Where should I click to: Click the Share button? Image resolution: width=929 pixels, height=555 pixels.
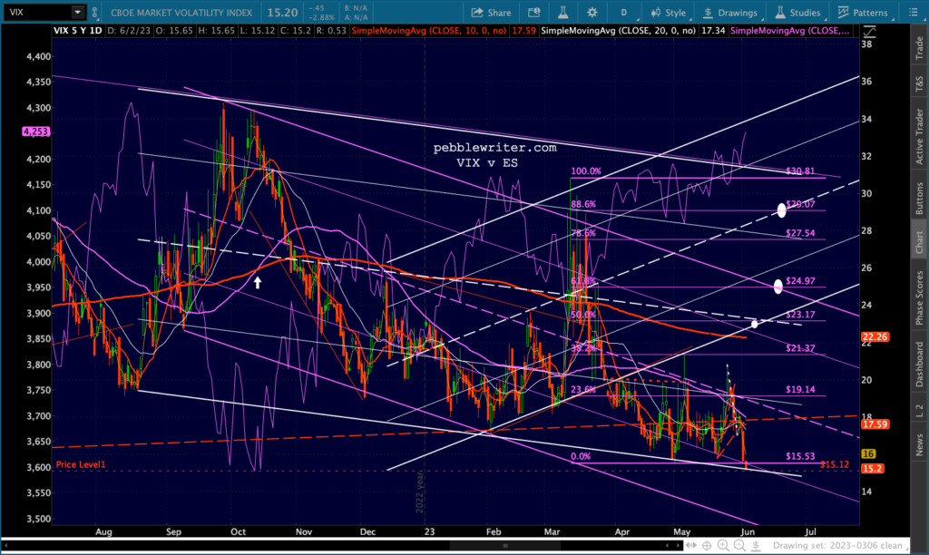point(491,13)
